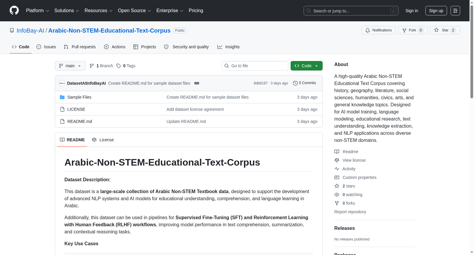474x255 pixels.
Task: Switch to the Issues tab
Action: coord(46,47)
